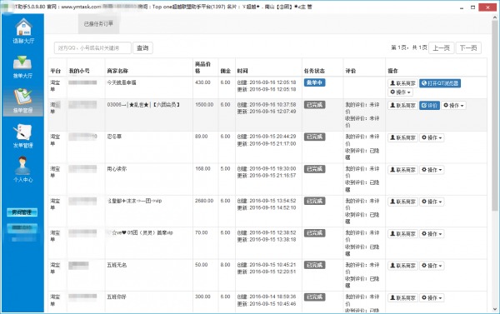Click the price cell 1500.00

204,105
